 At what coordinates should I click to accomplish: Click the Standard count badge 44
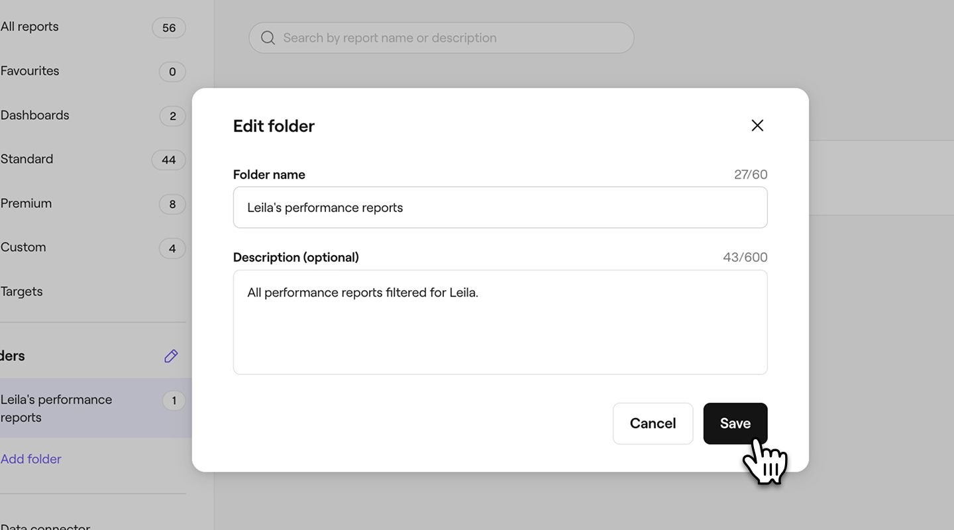(169, 160)
